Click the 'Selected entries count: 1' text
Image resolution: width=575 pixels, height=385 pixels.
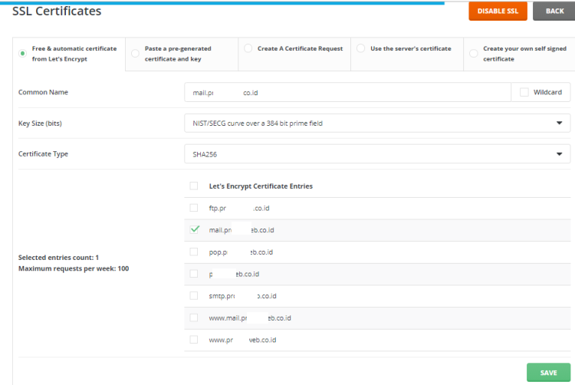59,258
